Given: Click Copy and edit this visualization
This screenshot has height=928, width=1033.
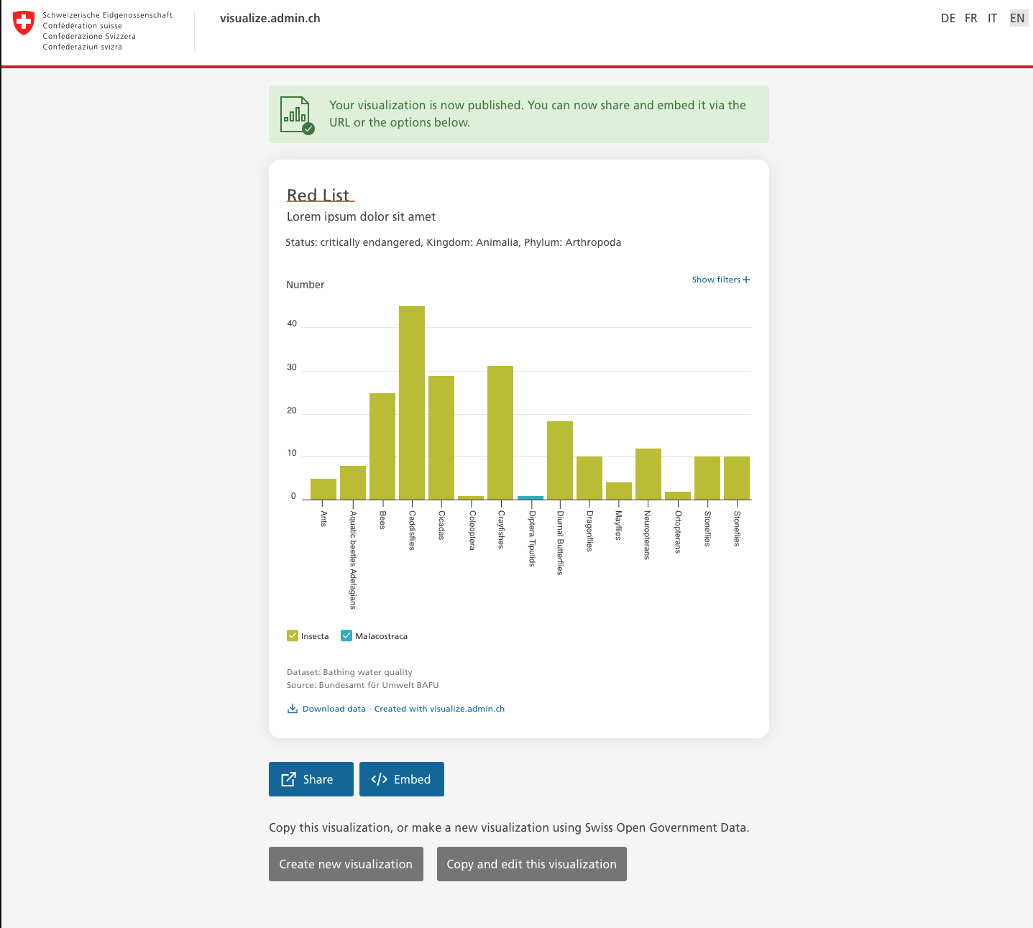Looking at the screenshot, I should 532,864.
